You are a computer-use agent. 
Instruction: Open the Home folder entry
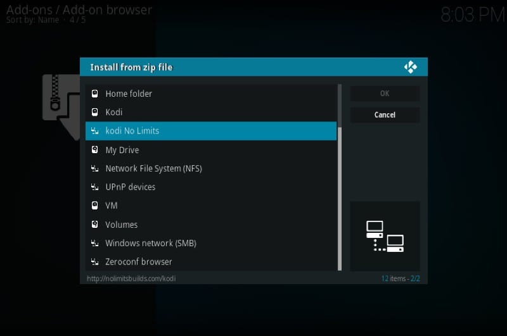[x=211, y=94]
